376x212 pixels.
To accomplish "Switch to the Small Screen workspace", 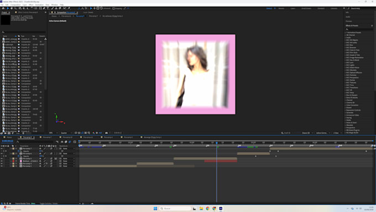I will [x=306, y=8].
